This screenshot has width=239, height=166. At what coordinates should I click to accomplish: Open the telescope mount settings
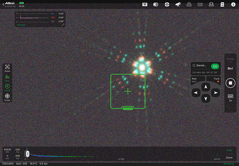(178, 4)
